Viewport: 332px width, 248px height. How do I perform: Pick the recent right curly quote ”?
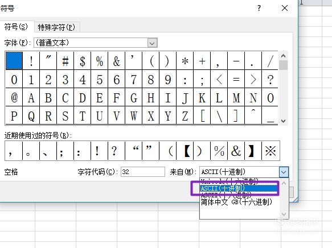pyautogui.click(x=151, y=151)
